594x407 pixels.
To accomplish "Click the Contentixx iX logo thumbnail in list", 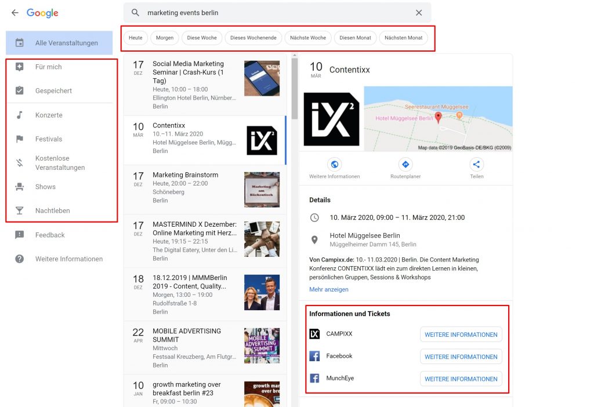I will (x=262, y=140).
